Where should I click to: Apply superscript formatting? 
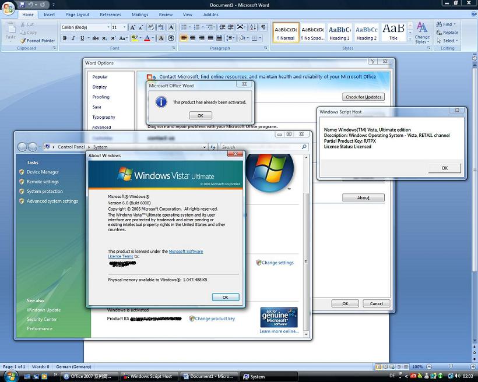[113, 38]
